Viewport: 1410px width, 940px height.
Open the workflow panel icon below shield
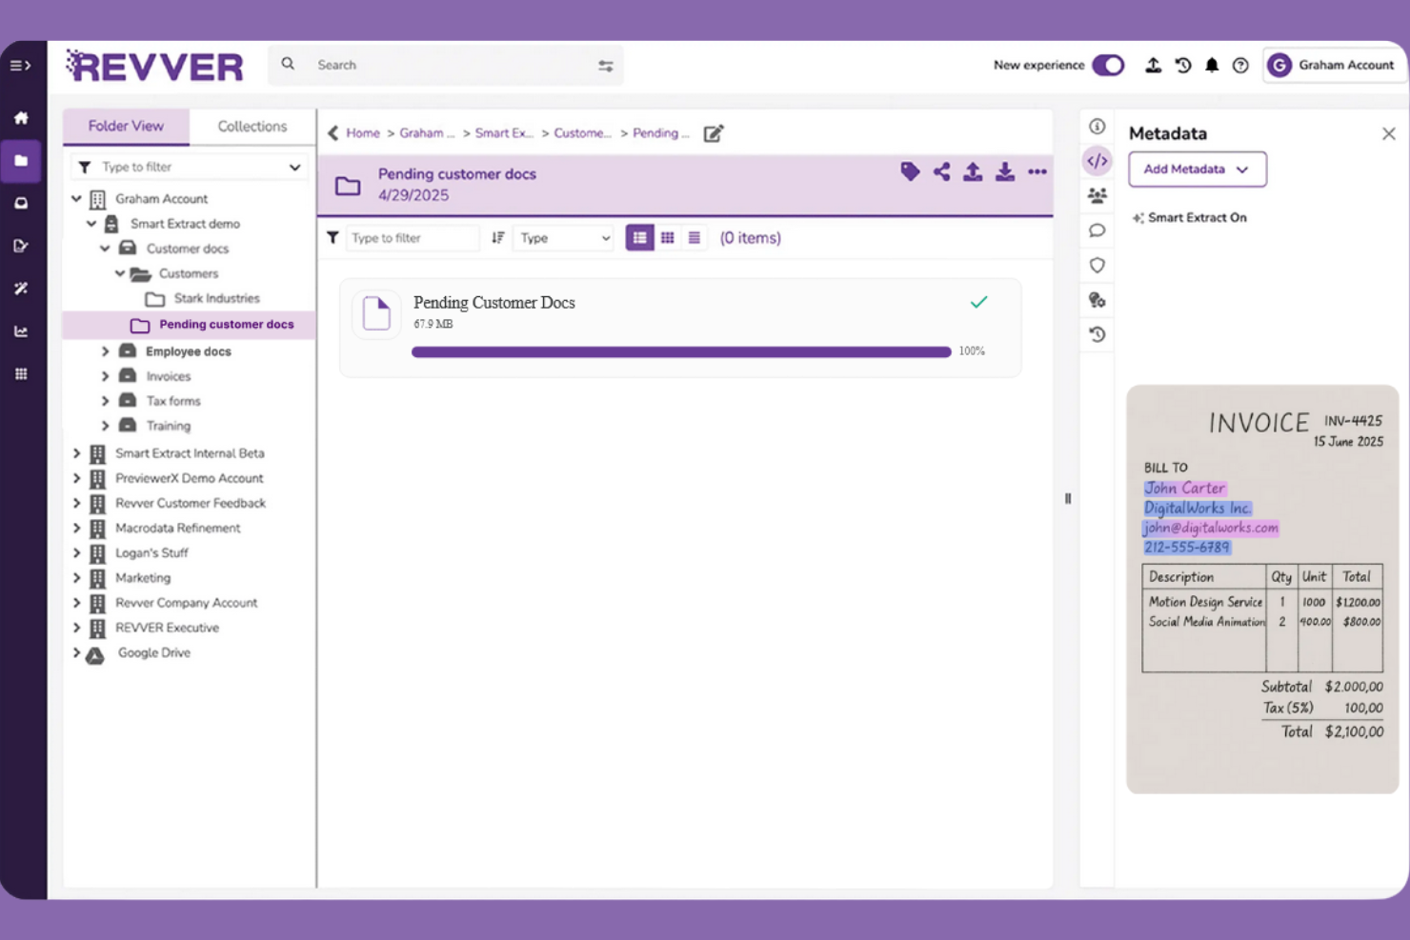coord(1098,300)
